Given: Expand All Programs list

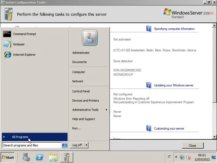Looking at the screenshot, I should [x=35, y=137].
